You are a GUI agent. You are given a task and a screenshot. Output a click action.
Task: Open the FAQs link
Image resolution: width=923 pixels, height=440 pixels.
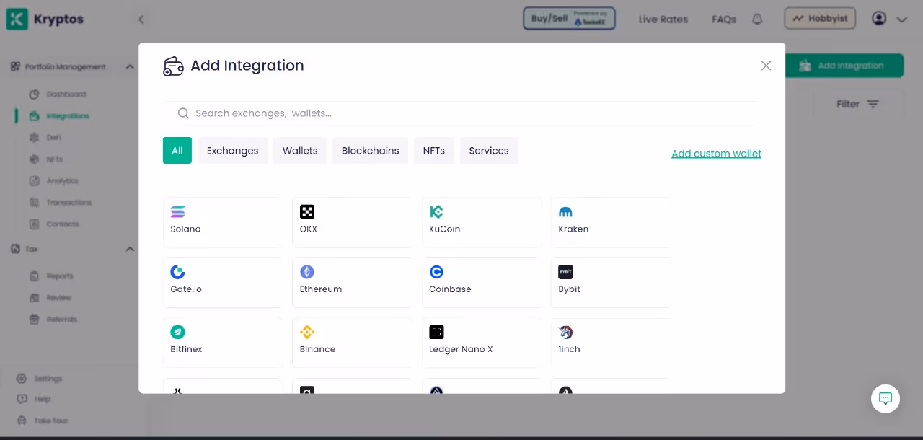(724, 19)
